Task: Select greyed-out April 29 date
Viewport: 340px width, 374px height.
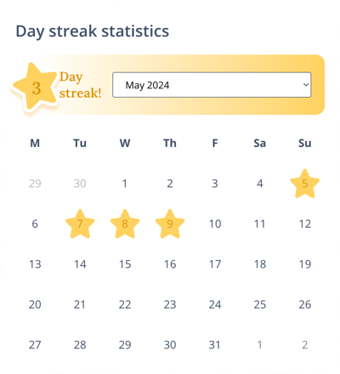Action: tap(35, 184)
